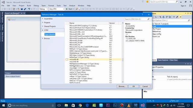Open VLC media player from the taskbar
The width and height of the screenshot is (193, 108).
(x=129, y=105)
